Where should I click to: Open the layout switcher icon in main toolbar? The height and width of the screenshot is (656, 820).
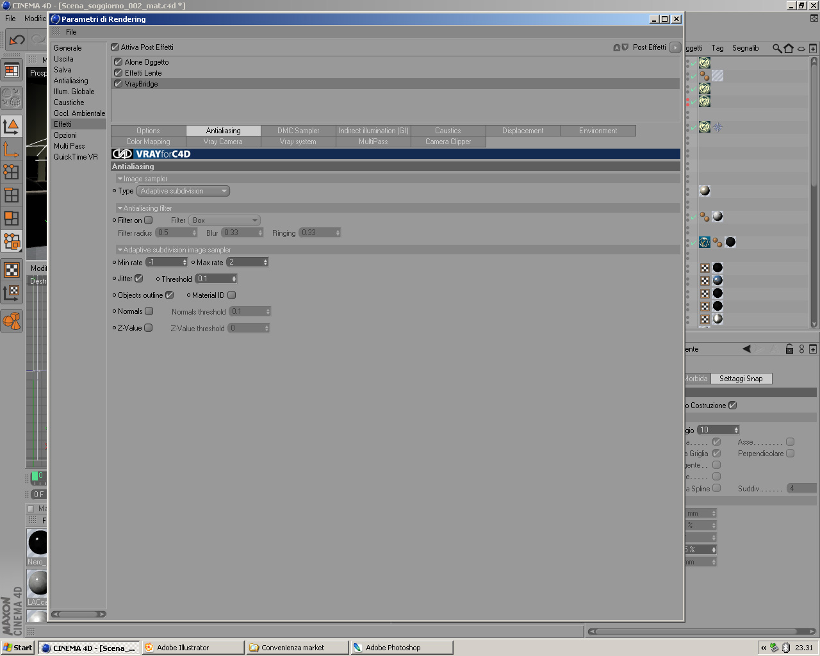point(12,70)
